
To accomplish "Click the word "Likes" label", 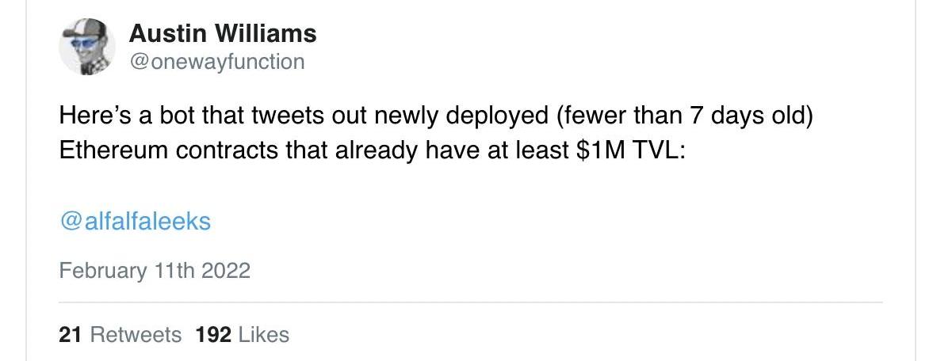I will [263, 335].
